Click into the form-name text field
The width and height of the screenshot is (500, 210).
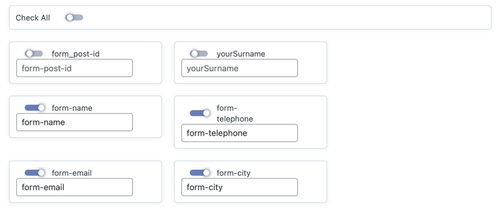pos(74,122)
